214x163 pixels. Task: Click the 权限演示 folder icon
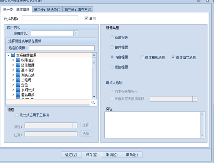point(18,60)
